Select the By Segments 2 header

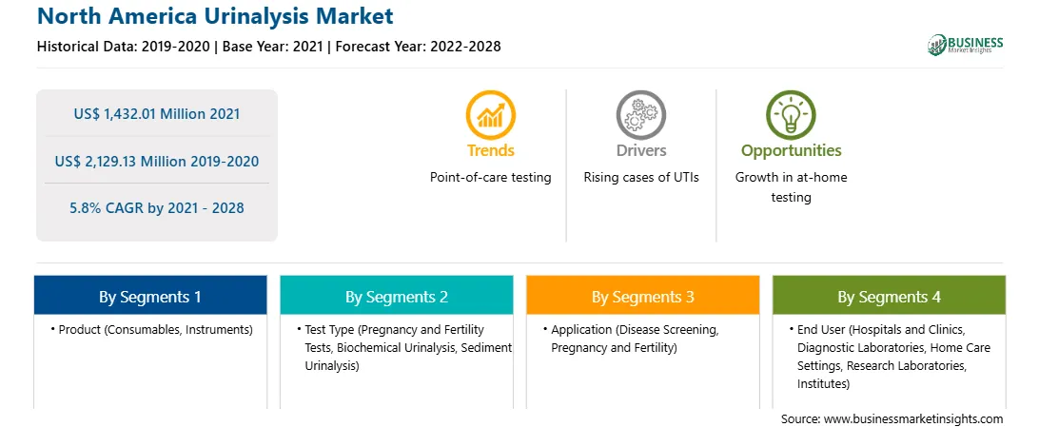(396, 295)
